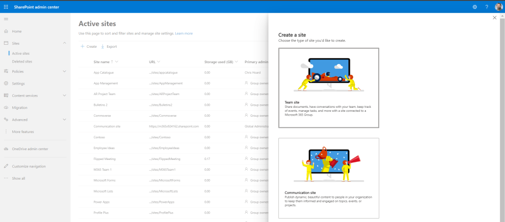Open OneDrive admin center
The height and width of the screenshot is (222, 505).
tap(30, 149)
